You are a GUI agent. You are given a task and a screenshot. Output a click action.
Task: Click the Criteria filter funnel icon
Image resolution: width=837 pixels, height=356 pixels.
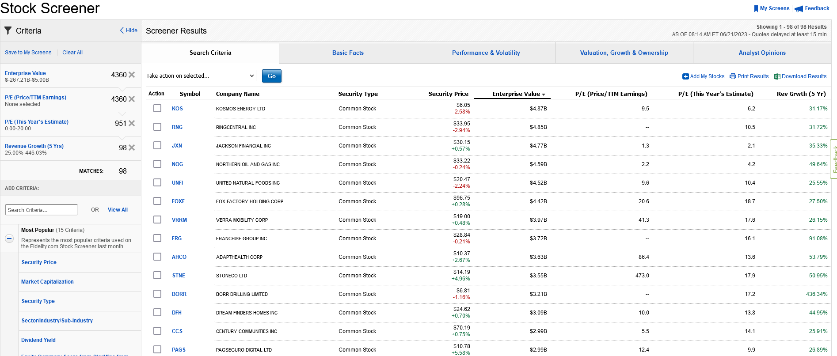(x=8, y=30)
